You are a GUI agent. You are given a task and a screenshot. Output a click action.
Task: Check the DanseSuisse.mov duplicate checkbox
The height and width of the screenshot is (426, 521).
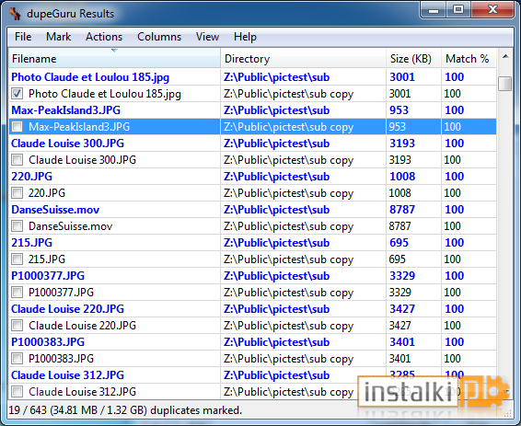click(x=17, y=226)
